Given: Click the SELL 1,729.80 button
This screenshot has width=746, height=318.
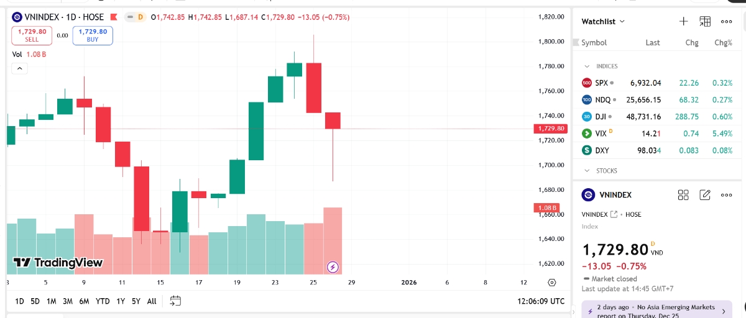Looking at the screenshot, I should [x=32, y=35].
